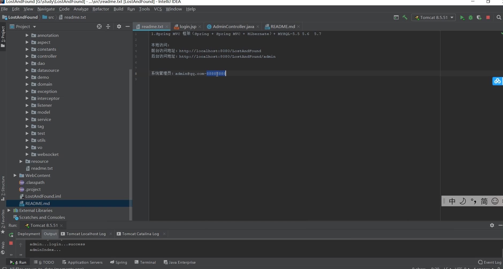Stop the running Tomcat with red square
The image size is (503, 269).
[x=488, y=17]
